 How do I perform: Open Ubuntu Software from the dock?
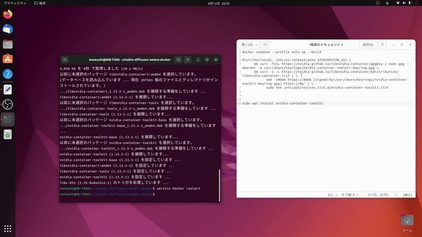click(x=7, y=59)
